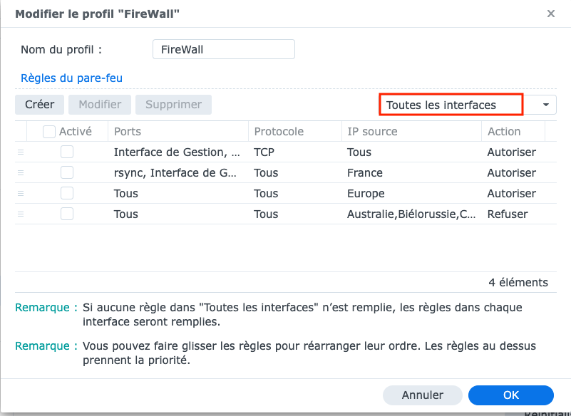Click the Nom du profil text field
The image size is (571, 416).
[x=224, y=49]
